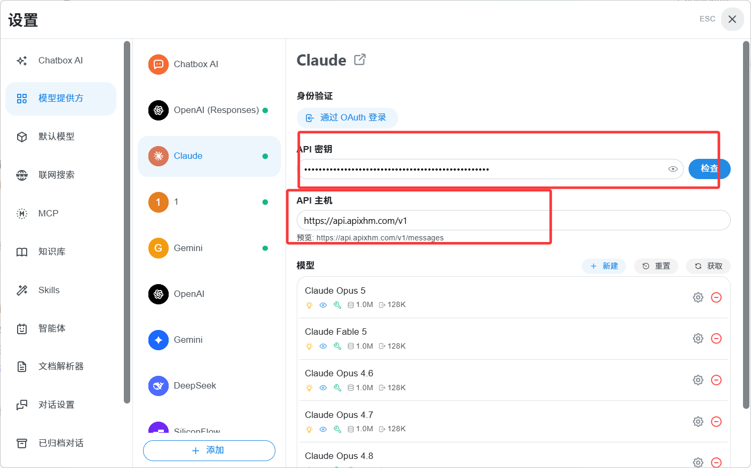Select the OpenAI provider without Responses label
Viewport: 751px width, 468px height.
(x=209, y=294)
